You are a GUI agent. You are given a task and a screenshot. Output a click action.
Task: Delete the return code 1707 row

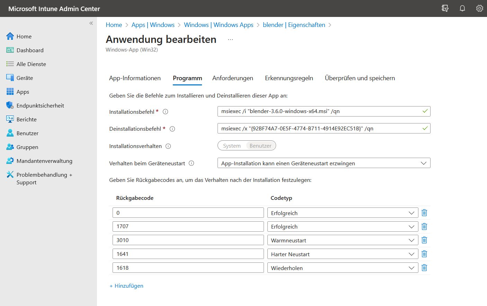tap(424, 226)
